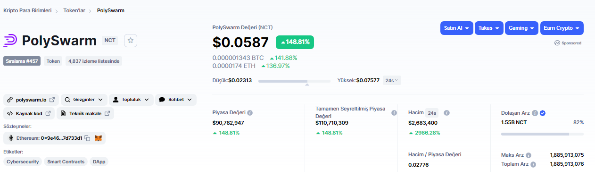
Task: Click info icon next to Maks Arz
Action: [529, 155]
